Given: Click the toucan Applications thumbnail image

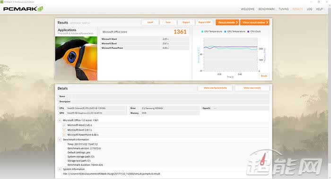Looking at the screenshot, I should pos(76,59).
